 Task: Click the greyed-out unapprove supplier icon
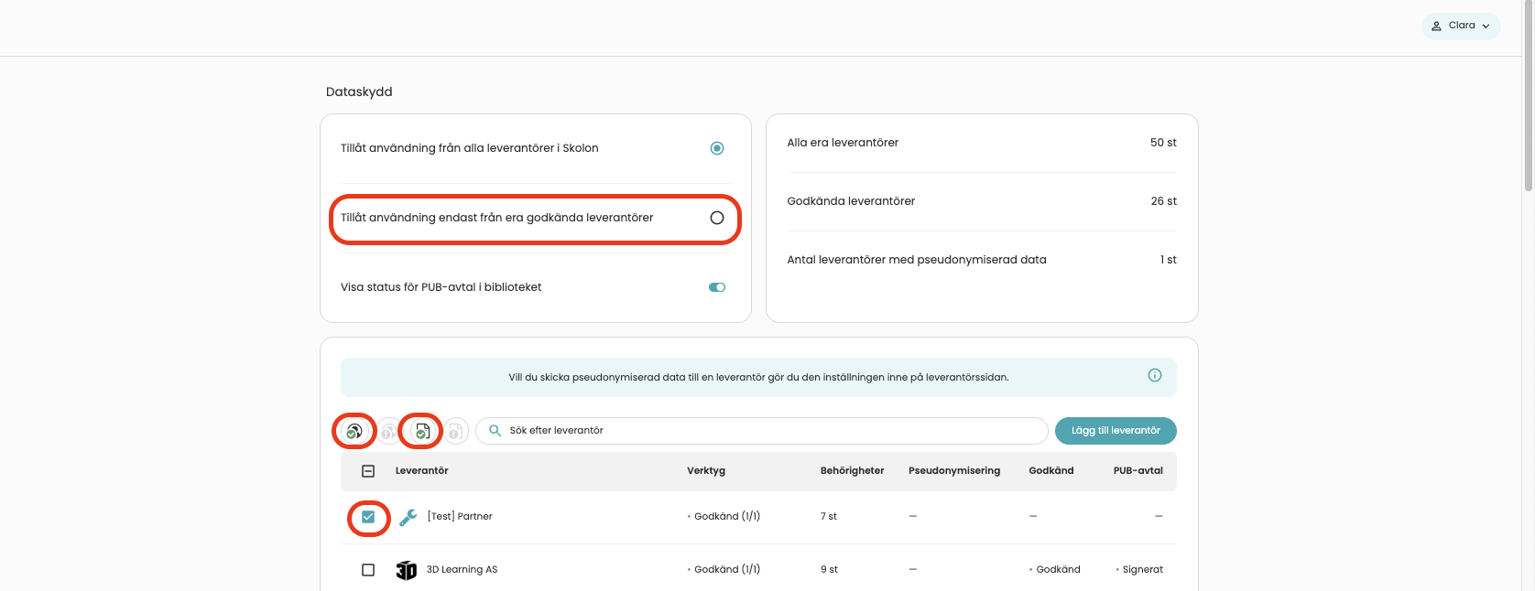(388, 431)
